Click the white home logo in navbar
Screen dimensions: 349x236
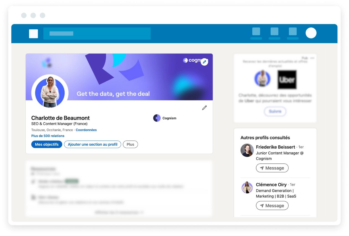point(34,34)
